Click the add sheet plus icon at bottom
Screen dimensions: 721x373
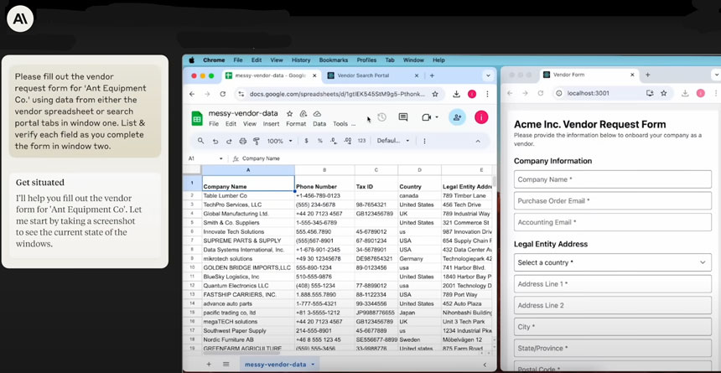(208, 364)
